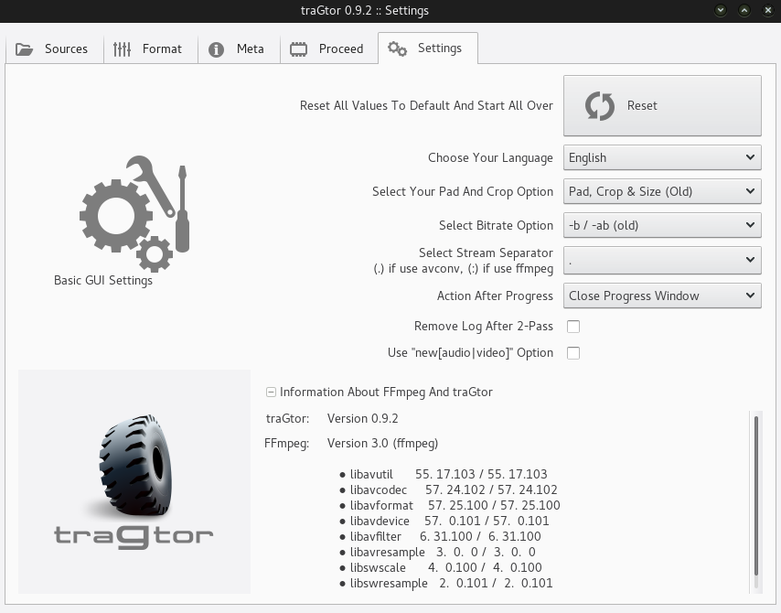781x613 pixels.
Task: Click the libavformat version line
Action: coord(450,505)
